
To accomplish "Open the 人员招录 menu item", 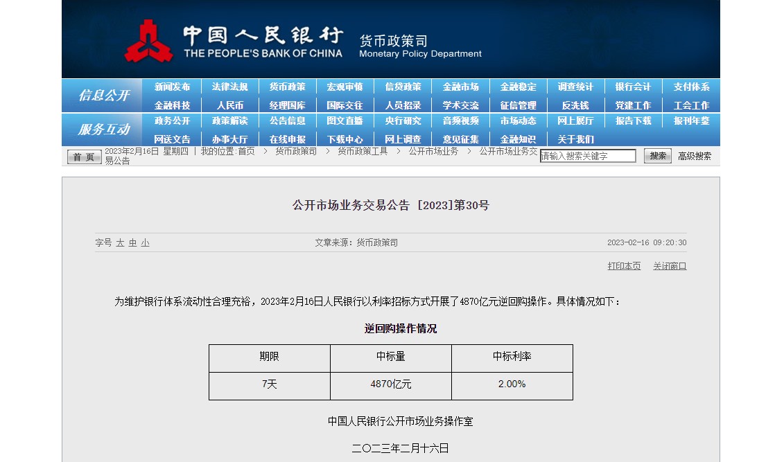I will [x=403, y=105].
